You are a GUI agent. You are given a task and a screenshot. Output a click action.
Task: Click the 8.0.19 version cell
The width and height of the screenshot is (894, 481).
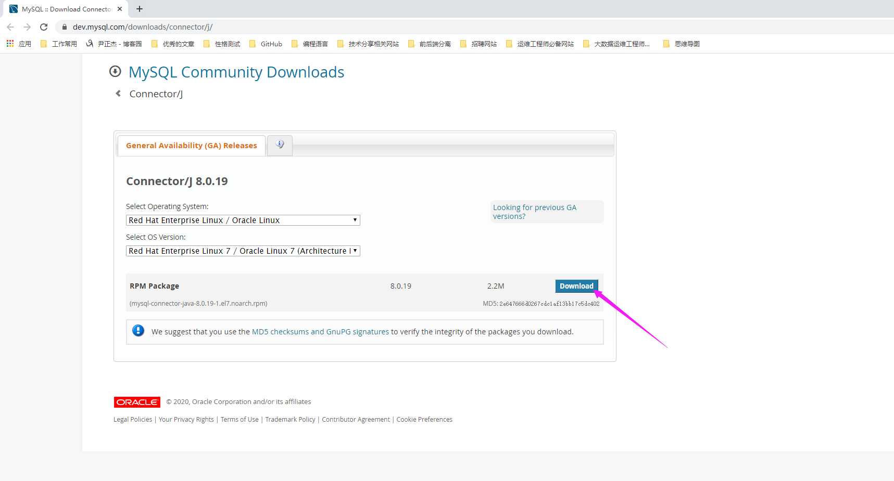pos(401,286)
